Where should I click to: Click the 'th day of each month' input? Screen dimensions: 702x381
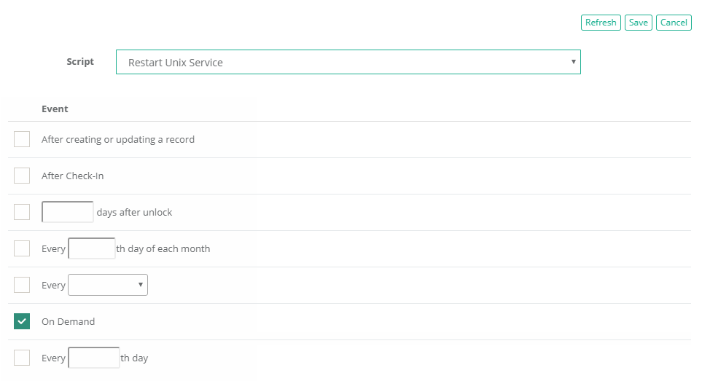pos(91,248)
